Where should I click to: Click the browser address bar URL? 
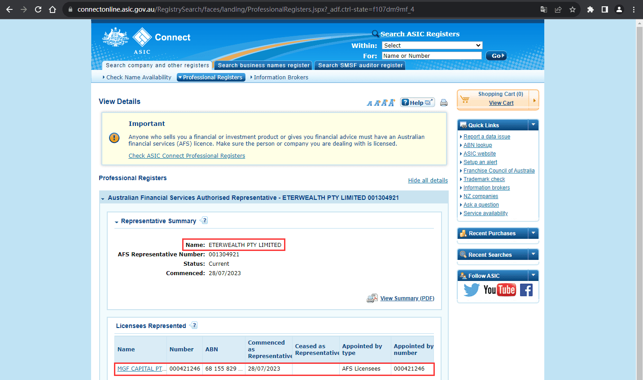point(246,9)
